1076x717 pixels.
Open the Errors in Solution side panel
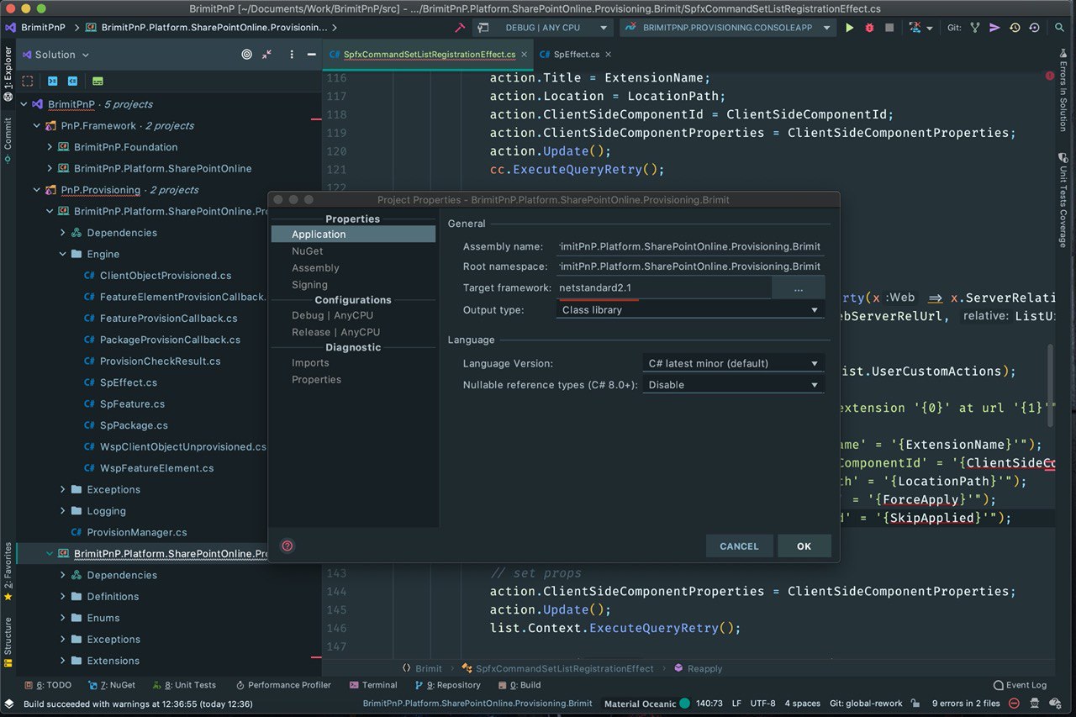tap(1063, 91)
